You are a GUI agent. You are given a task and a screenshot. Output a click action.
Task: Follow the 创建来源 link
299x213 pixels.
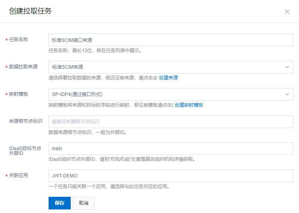(168, 78)
